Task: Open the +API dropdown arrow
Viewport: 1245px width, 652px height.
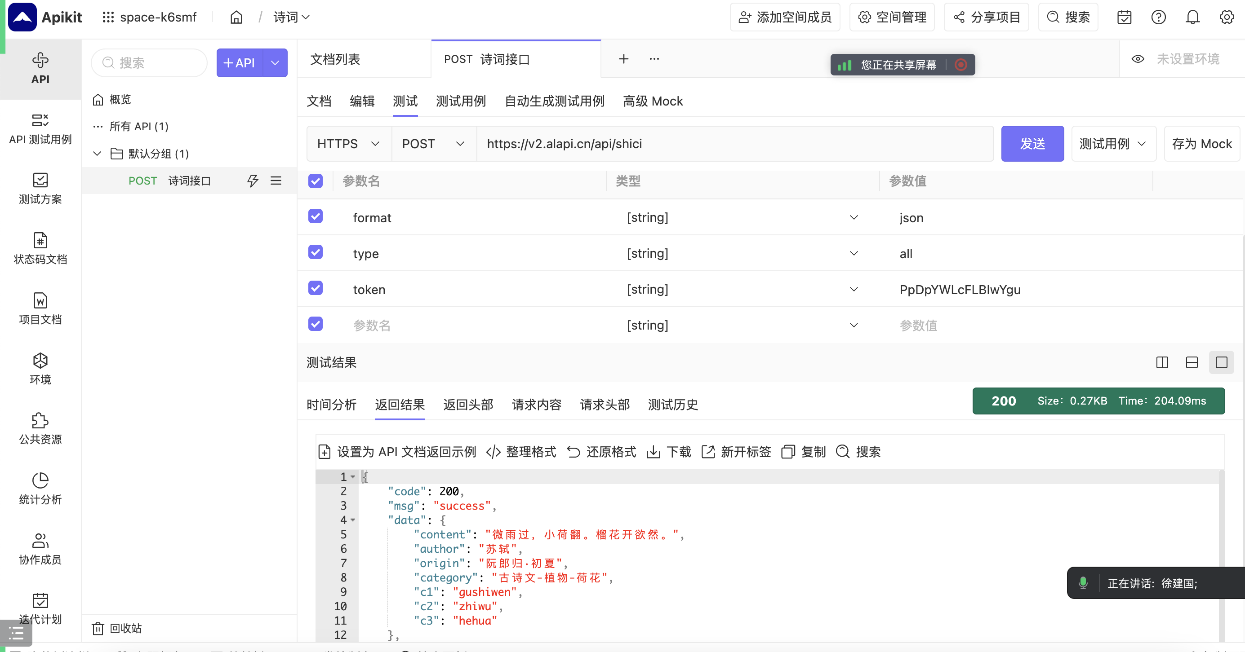Action: [x=275, y=63]
